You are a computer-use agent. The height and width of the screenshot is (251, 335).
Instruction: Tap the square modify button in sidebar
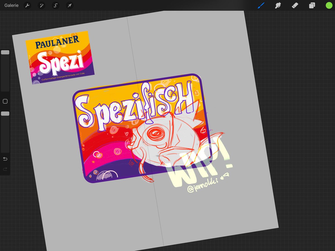5,102
